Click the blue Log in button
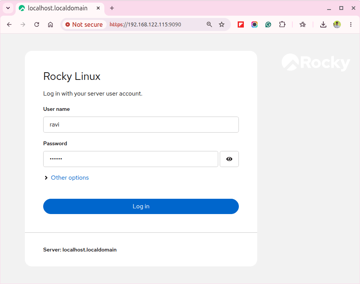 [141, 206]
